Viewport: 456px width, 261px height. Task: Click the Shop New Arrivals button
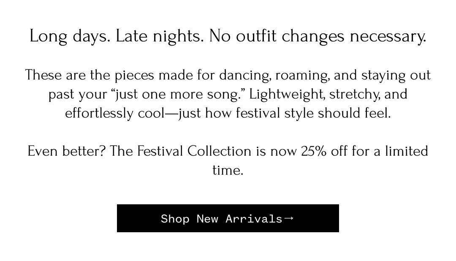pyautogui.click(x=228, y=218)
